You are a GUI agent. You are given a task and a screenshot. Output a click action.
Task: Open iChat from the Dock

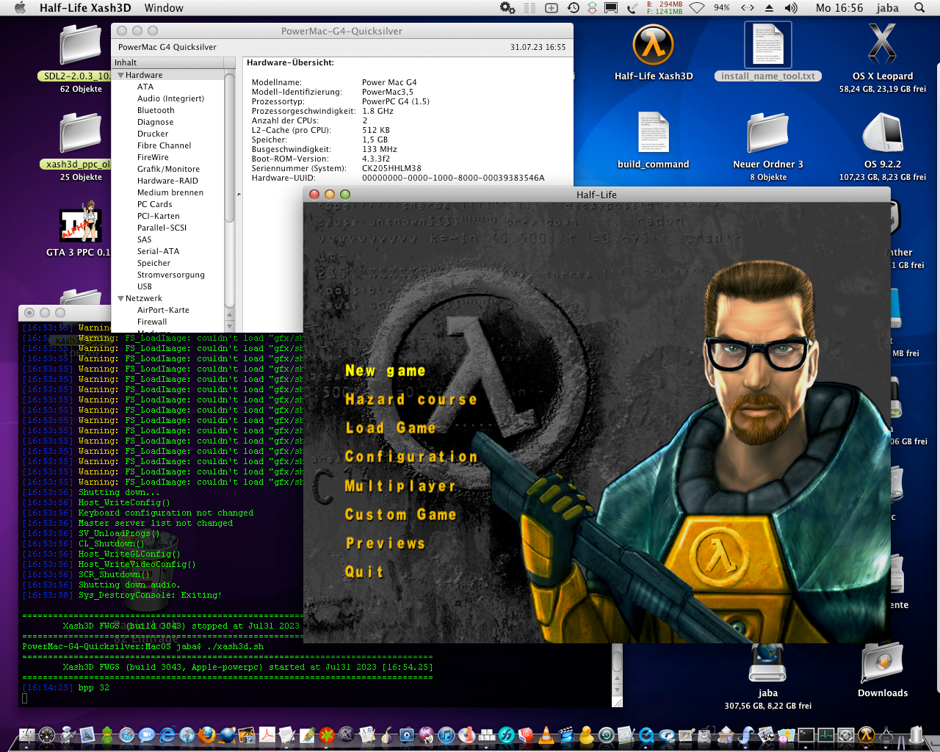coord(147,735)
